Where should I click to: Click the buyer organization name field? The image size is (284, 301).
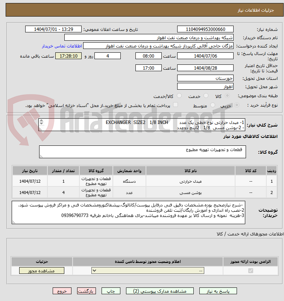tap(149, 37)
